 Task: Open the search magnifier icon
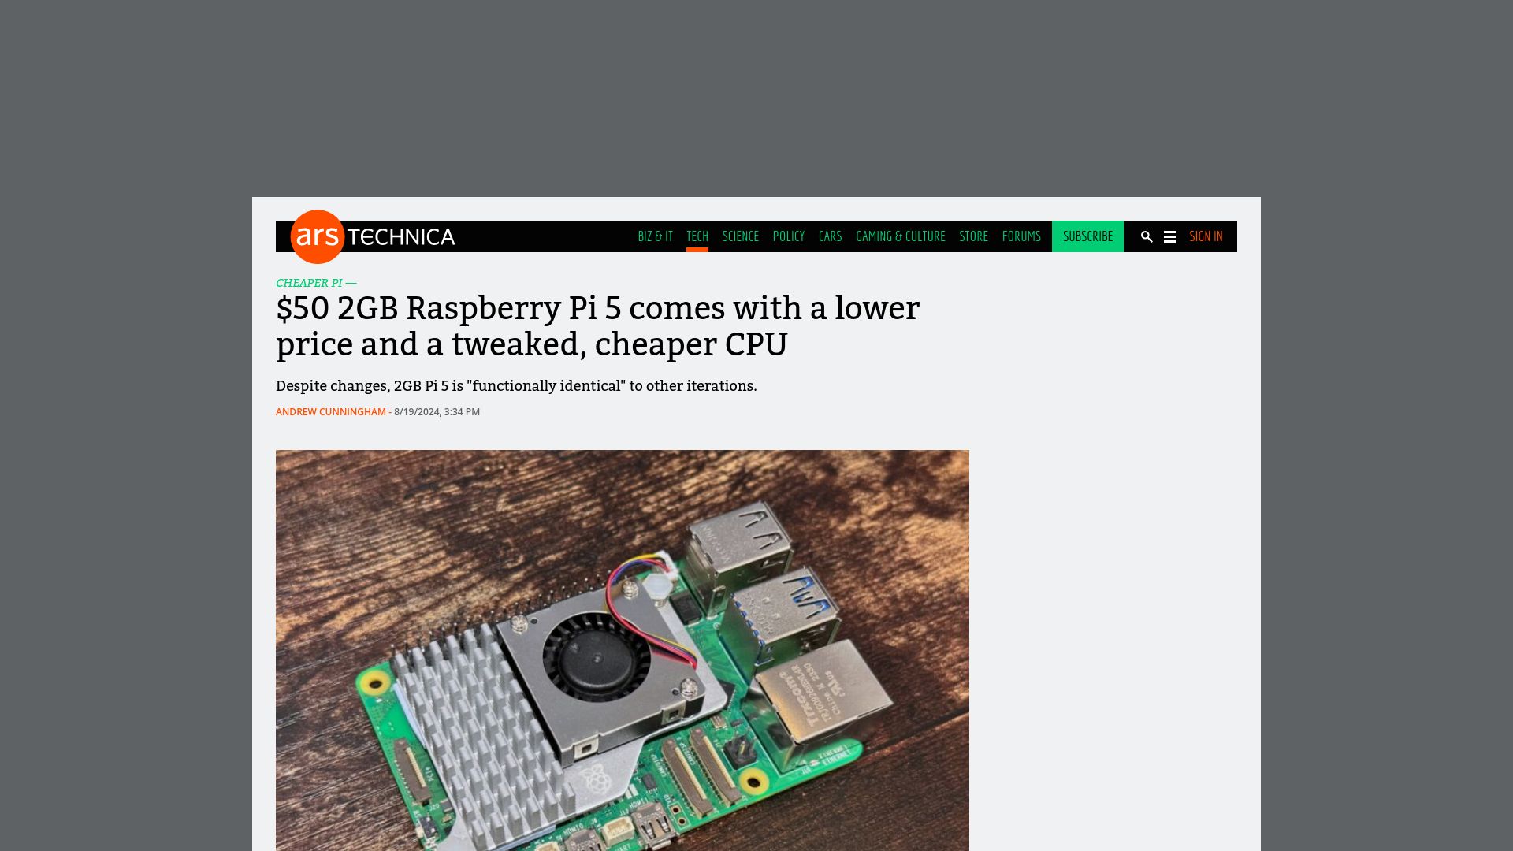(1147, 236)
